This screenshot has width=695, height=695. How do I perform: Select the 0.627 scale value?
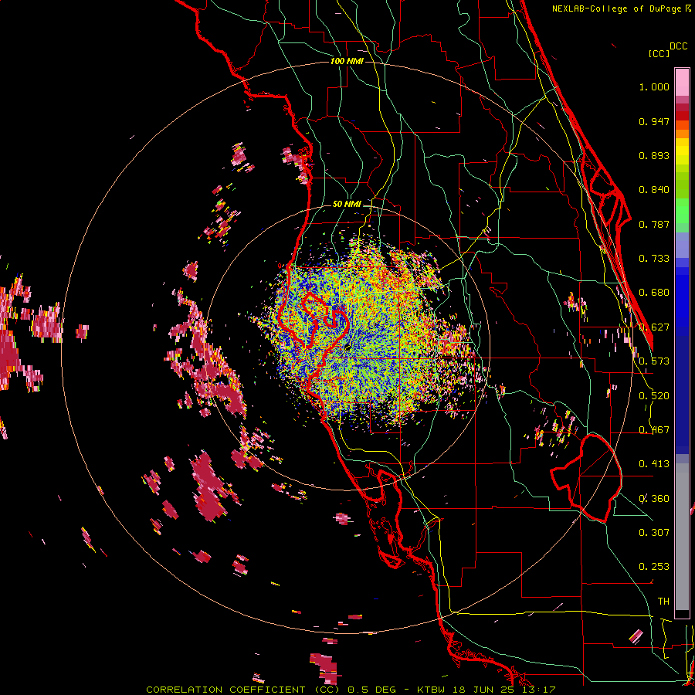[654, 327]
